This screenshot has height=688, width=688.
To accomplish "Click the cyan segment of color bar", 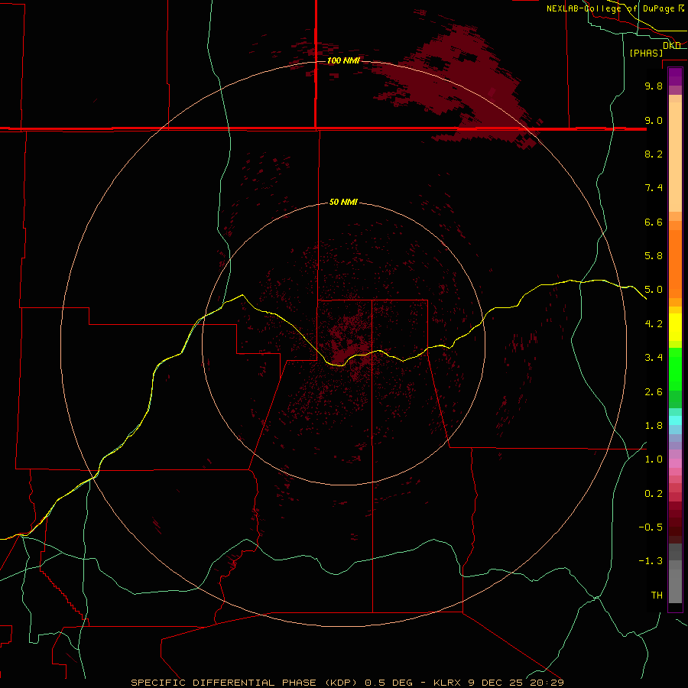I will [x=675, y=420].
